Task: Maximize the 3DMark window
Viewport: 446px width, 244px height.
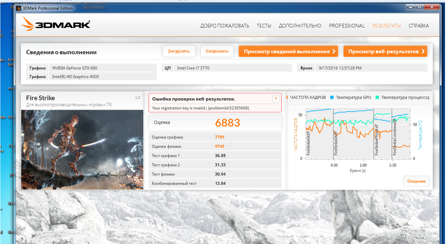Action: pyautogui.click(x=420, y=7)
